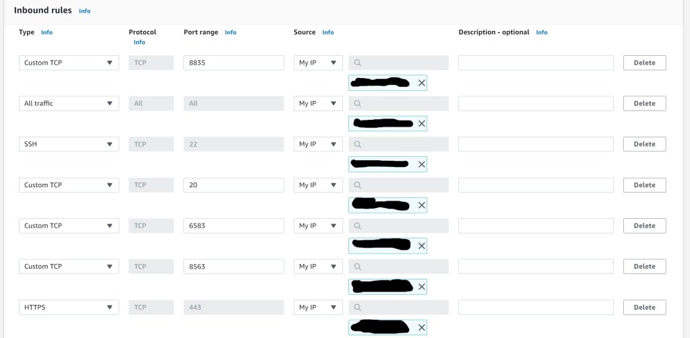
Task: Open the Type dropdown showing HTTPS
Action: click(69, 307)
